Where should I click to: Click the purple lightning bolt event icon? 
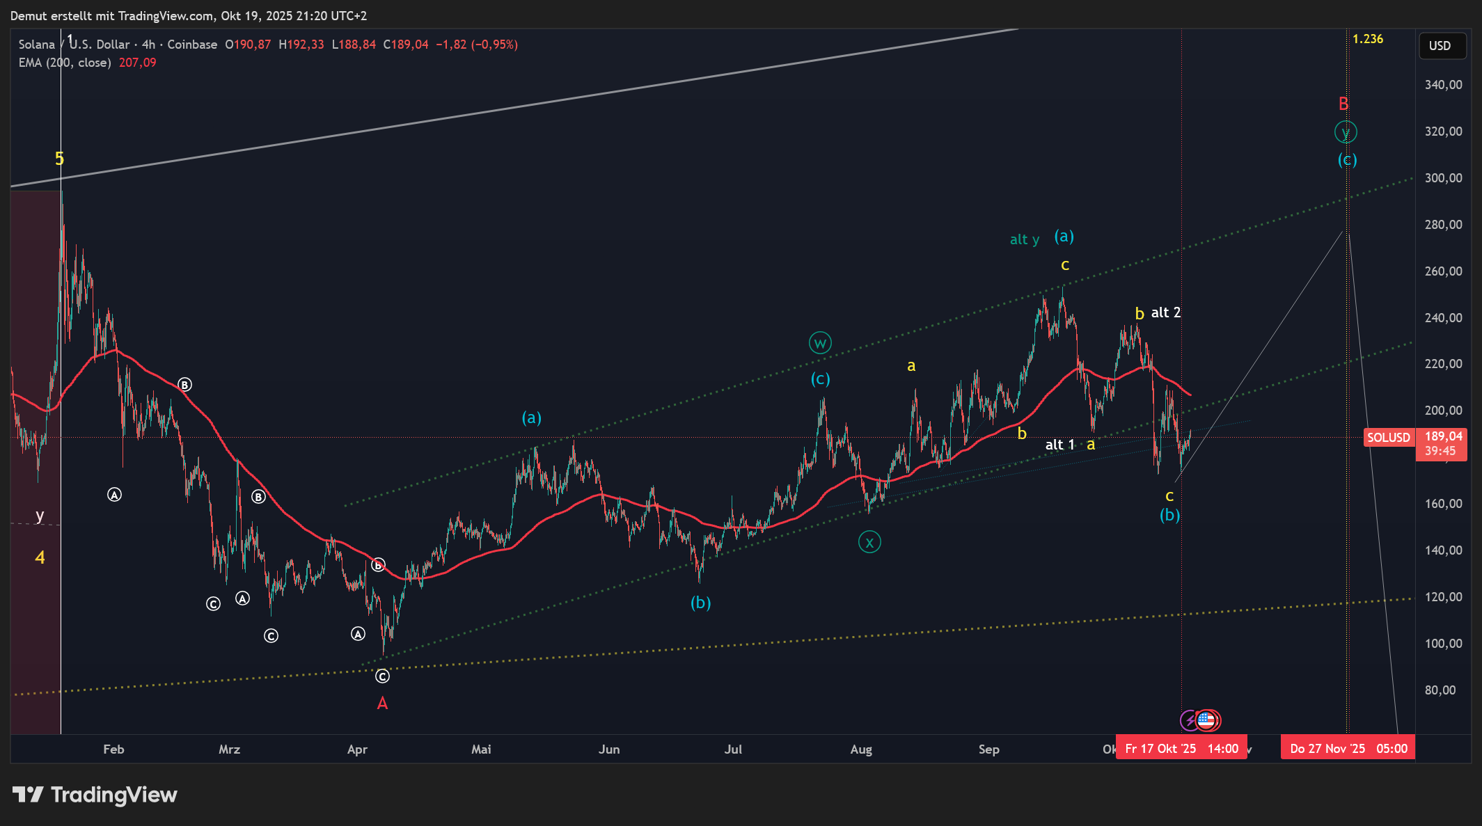click(1190, 720)
